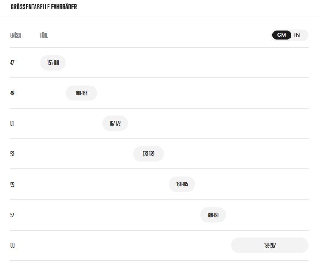This screenshot has height=266, width=333.
Task: Click frame size 55 label
Action: [x=12, y=185]
